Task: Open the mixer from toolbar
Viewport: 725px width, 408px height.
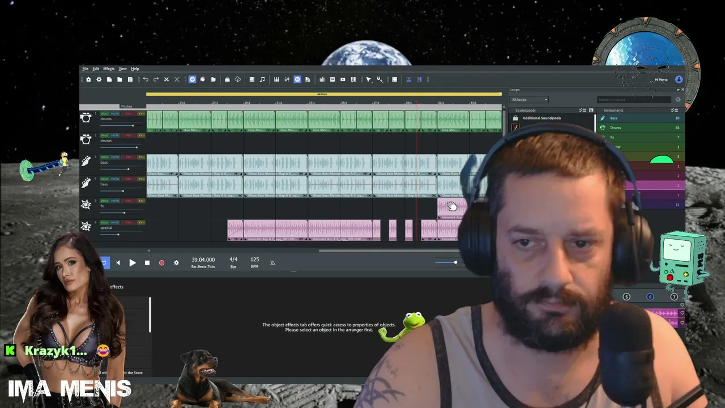Action: tap(287, 79)
